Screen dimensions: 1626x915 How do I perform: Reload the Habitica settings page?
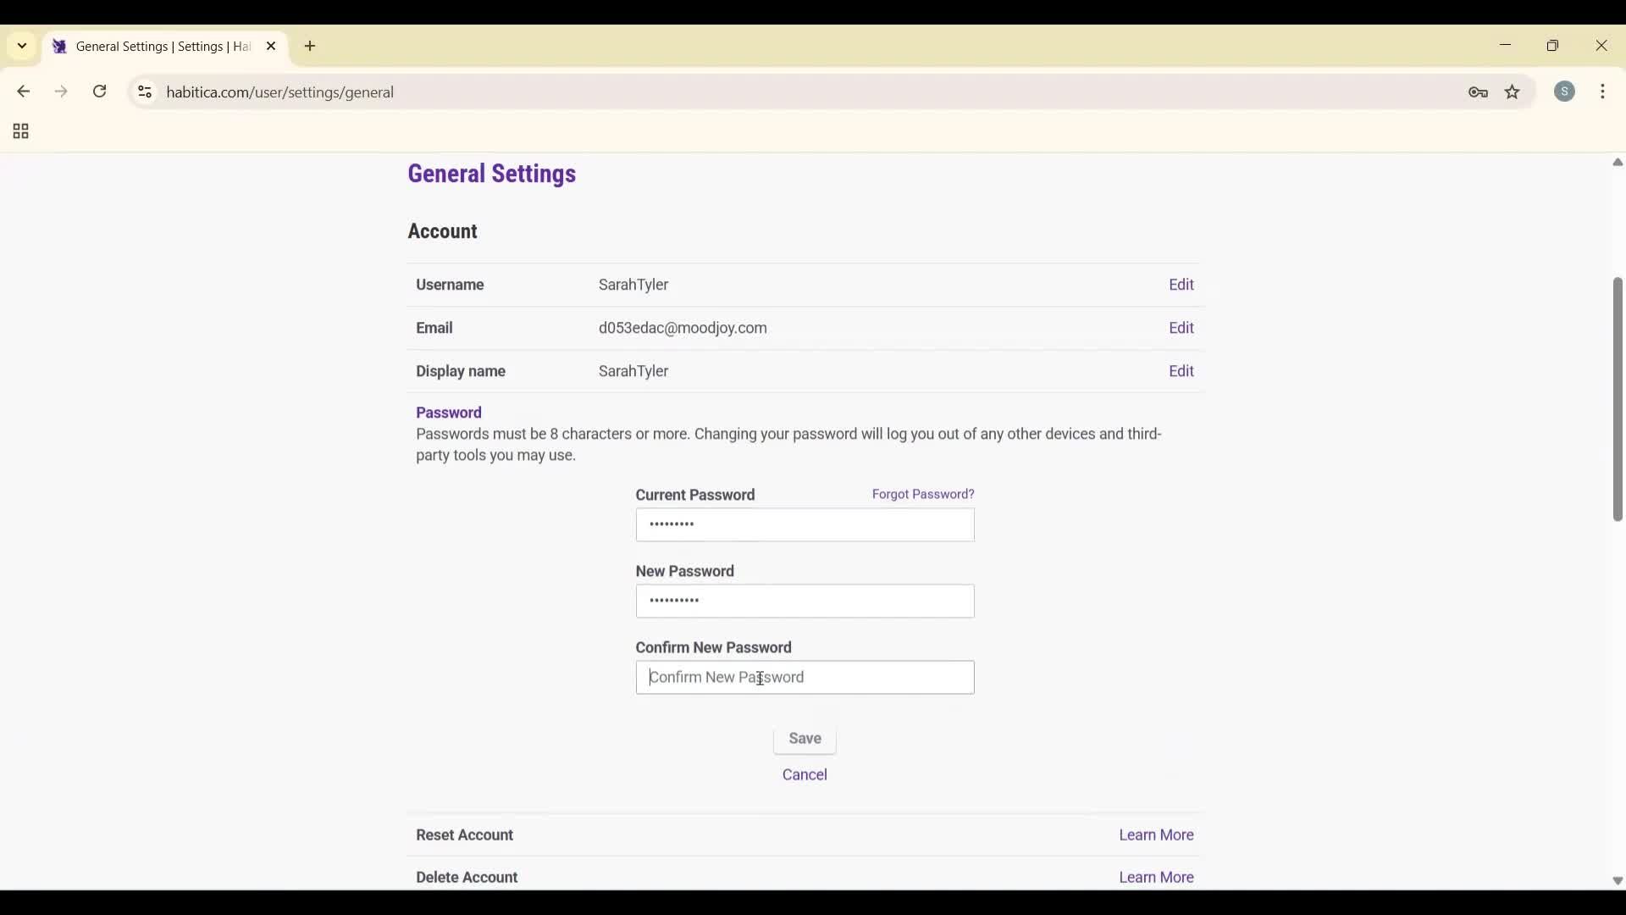click(99, 91)
